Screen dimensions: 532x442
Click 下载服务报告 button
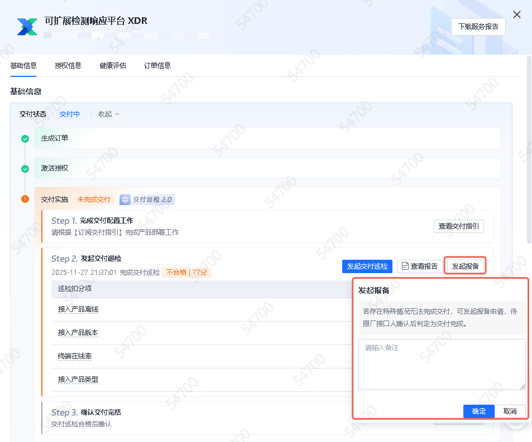(x=478, y=27)
